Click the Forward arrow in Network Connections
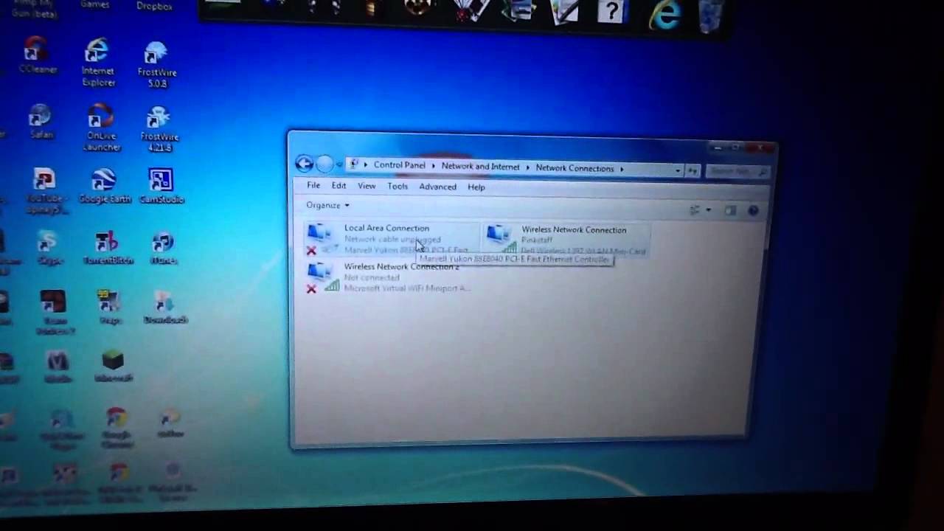This screenshot has width=944, height=531. click(x=324, y=164)
